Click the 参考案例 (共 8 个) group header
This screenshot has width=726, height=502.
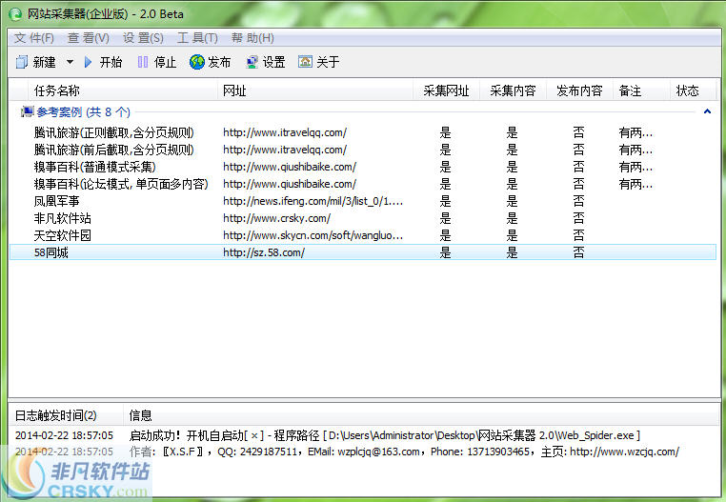(x=83, y=112)
